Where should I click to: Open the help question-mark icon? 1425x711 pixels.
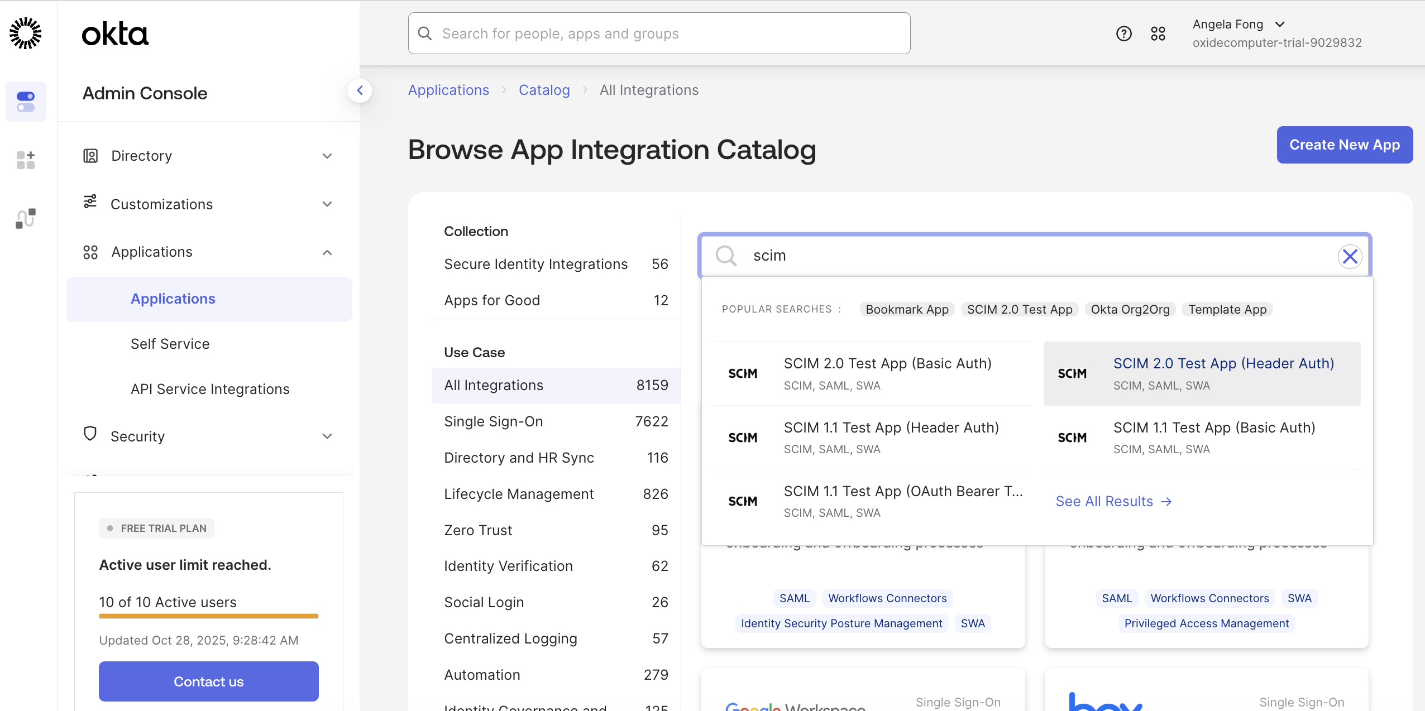[1123, 33]
